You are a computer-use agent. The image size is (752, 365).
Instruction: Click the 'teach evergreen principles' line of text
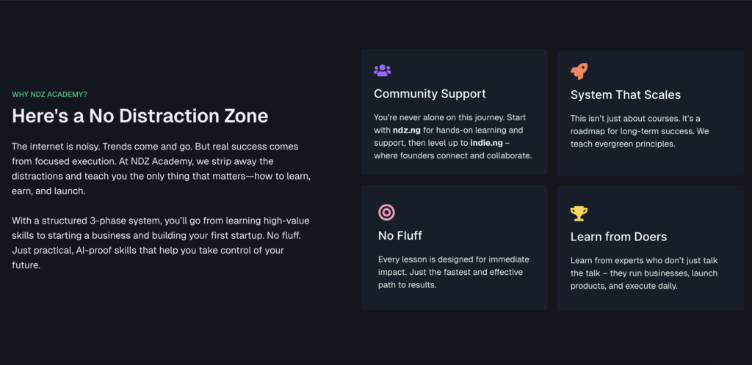[623, 144]
